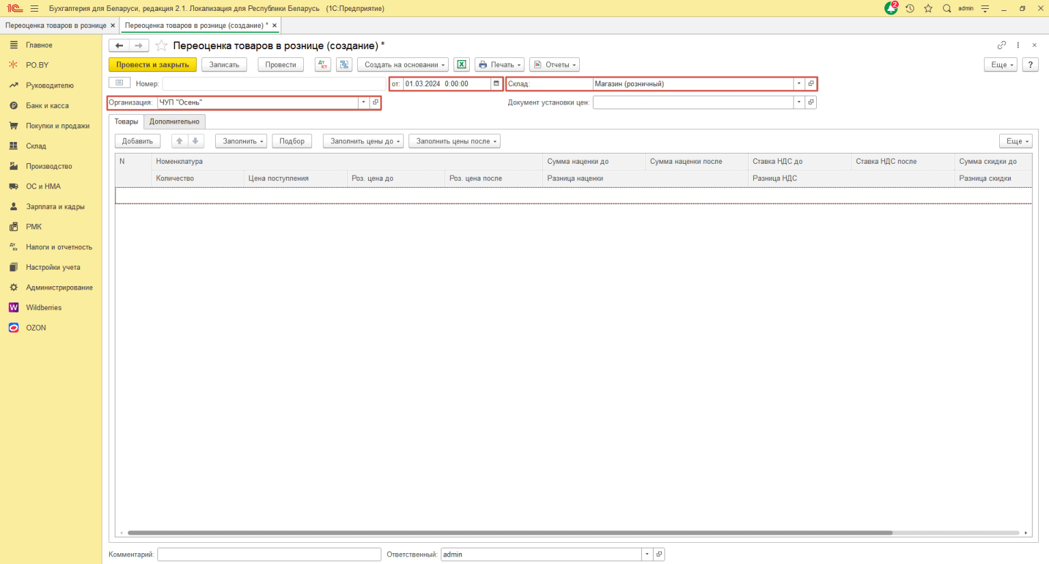Click the Добавить button
Screen dimensions: 1049x564
coord(137,141)
